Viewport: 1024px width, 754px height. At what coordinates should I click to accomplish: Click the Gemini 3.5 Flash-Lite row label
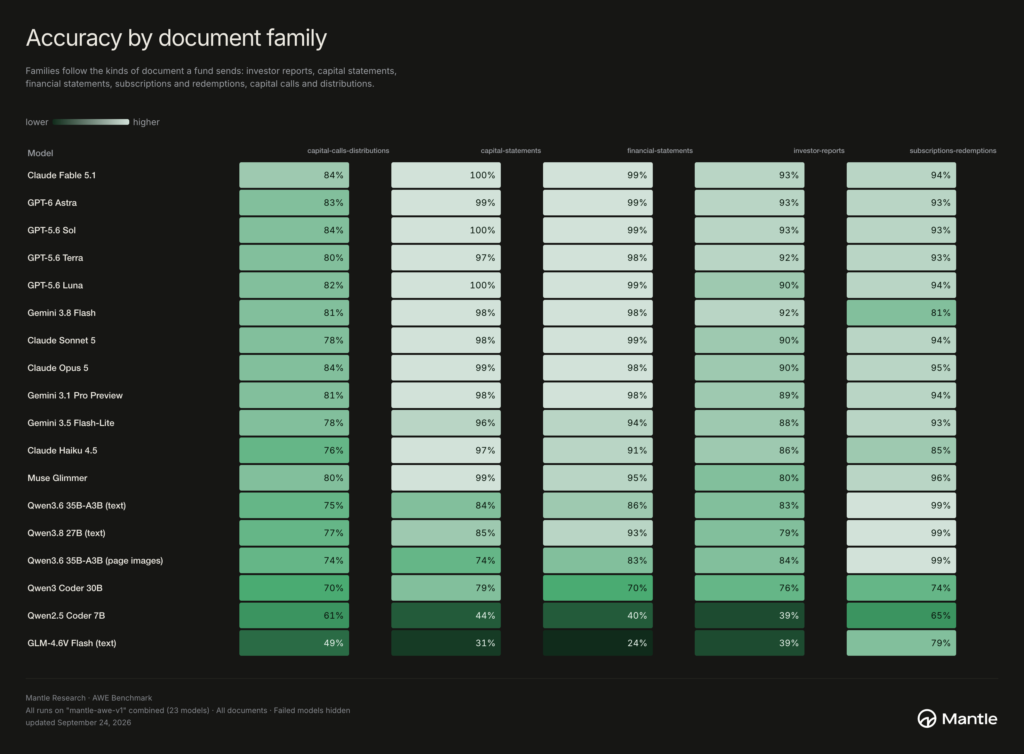(x=71, y=423)
